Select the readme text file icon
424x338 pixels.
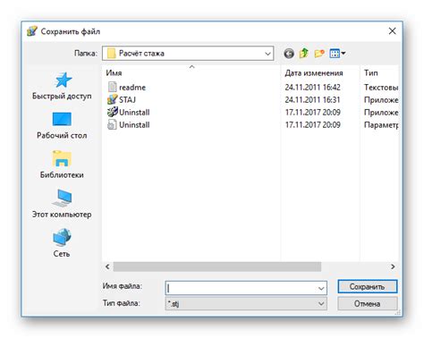click(x=112, y=87)
